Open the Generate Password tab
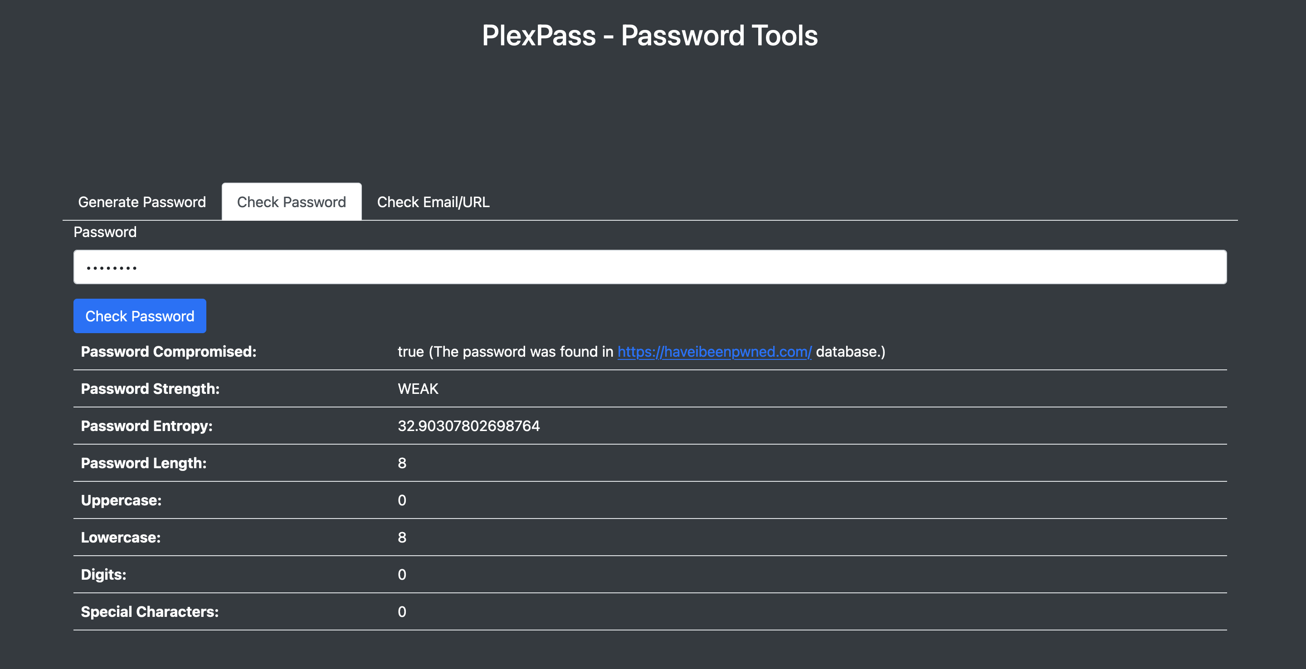Image resolution: width=1306 pixels, height=669 pixels. pyautogui.click(x=142, y=202)
